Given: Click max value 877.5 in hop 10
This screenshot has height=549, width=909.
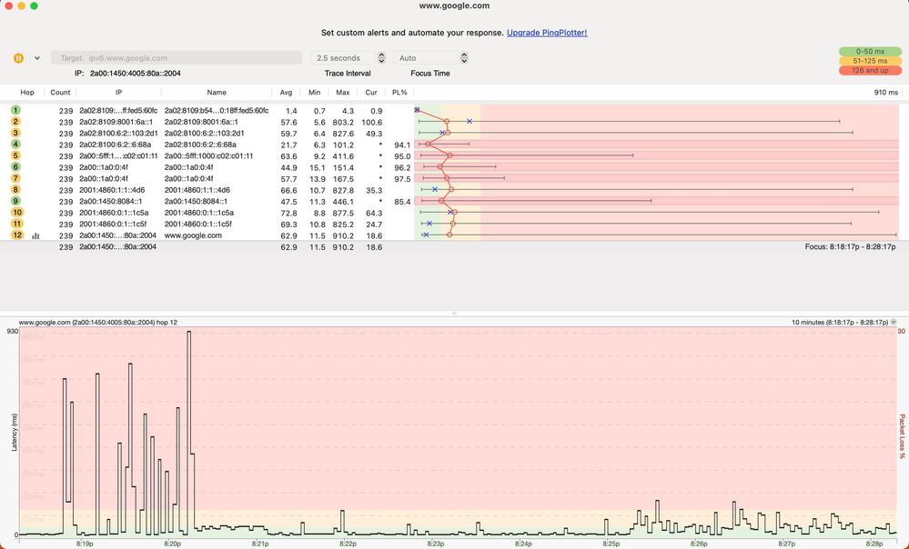Looking at the screenshot, I should click(344, 214).
